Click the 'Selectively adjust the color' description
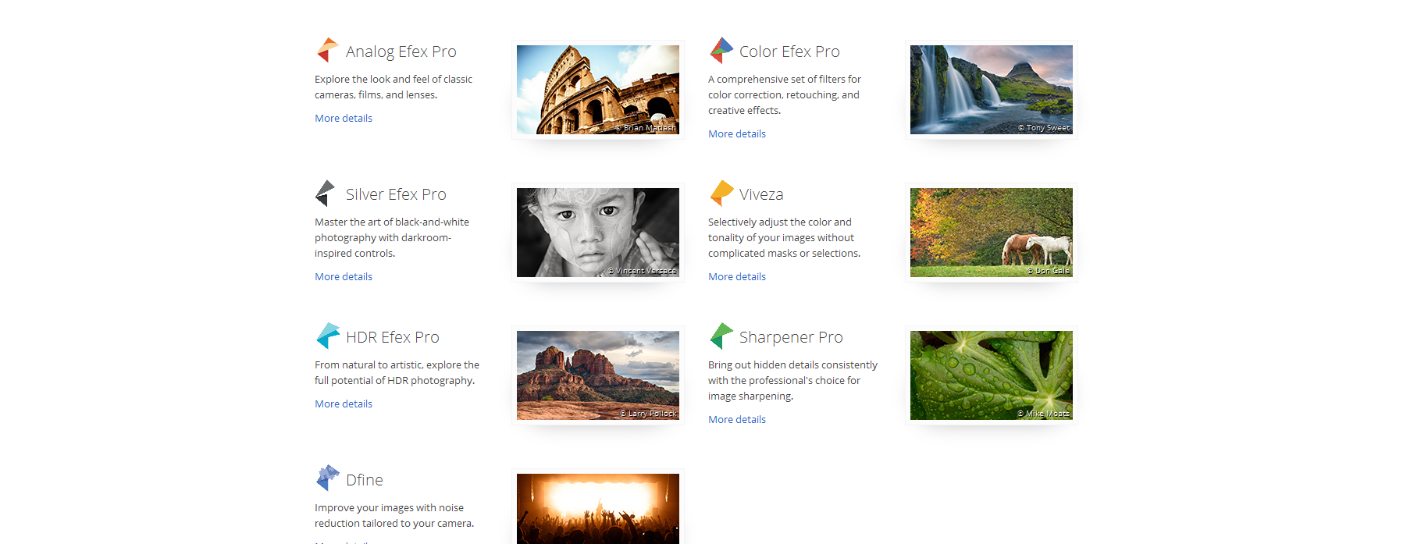This screenshot has width=1421, height=544. tap(785, 238)
